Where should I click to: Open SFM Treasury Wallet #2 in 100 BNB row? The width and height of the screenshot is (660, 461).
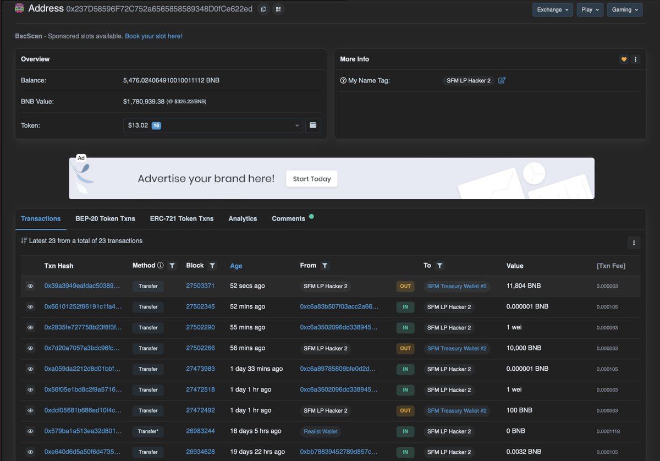tap(457, 410)
